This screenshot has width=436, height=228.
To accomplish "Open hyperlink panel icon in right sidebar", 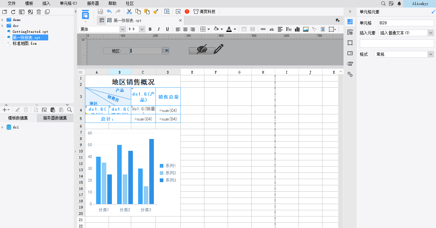I will [350, 74].
